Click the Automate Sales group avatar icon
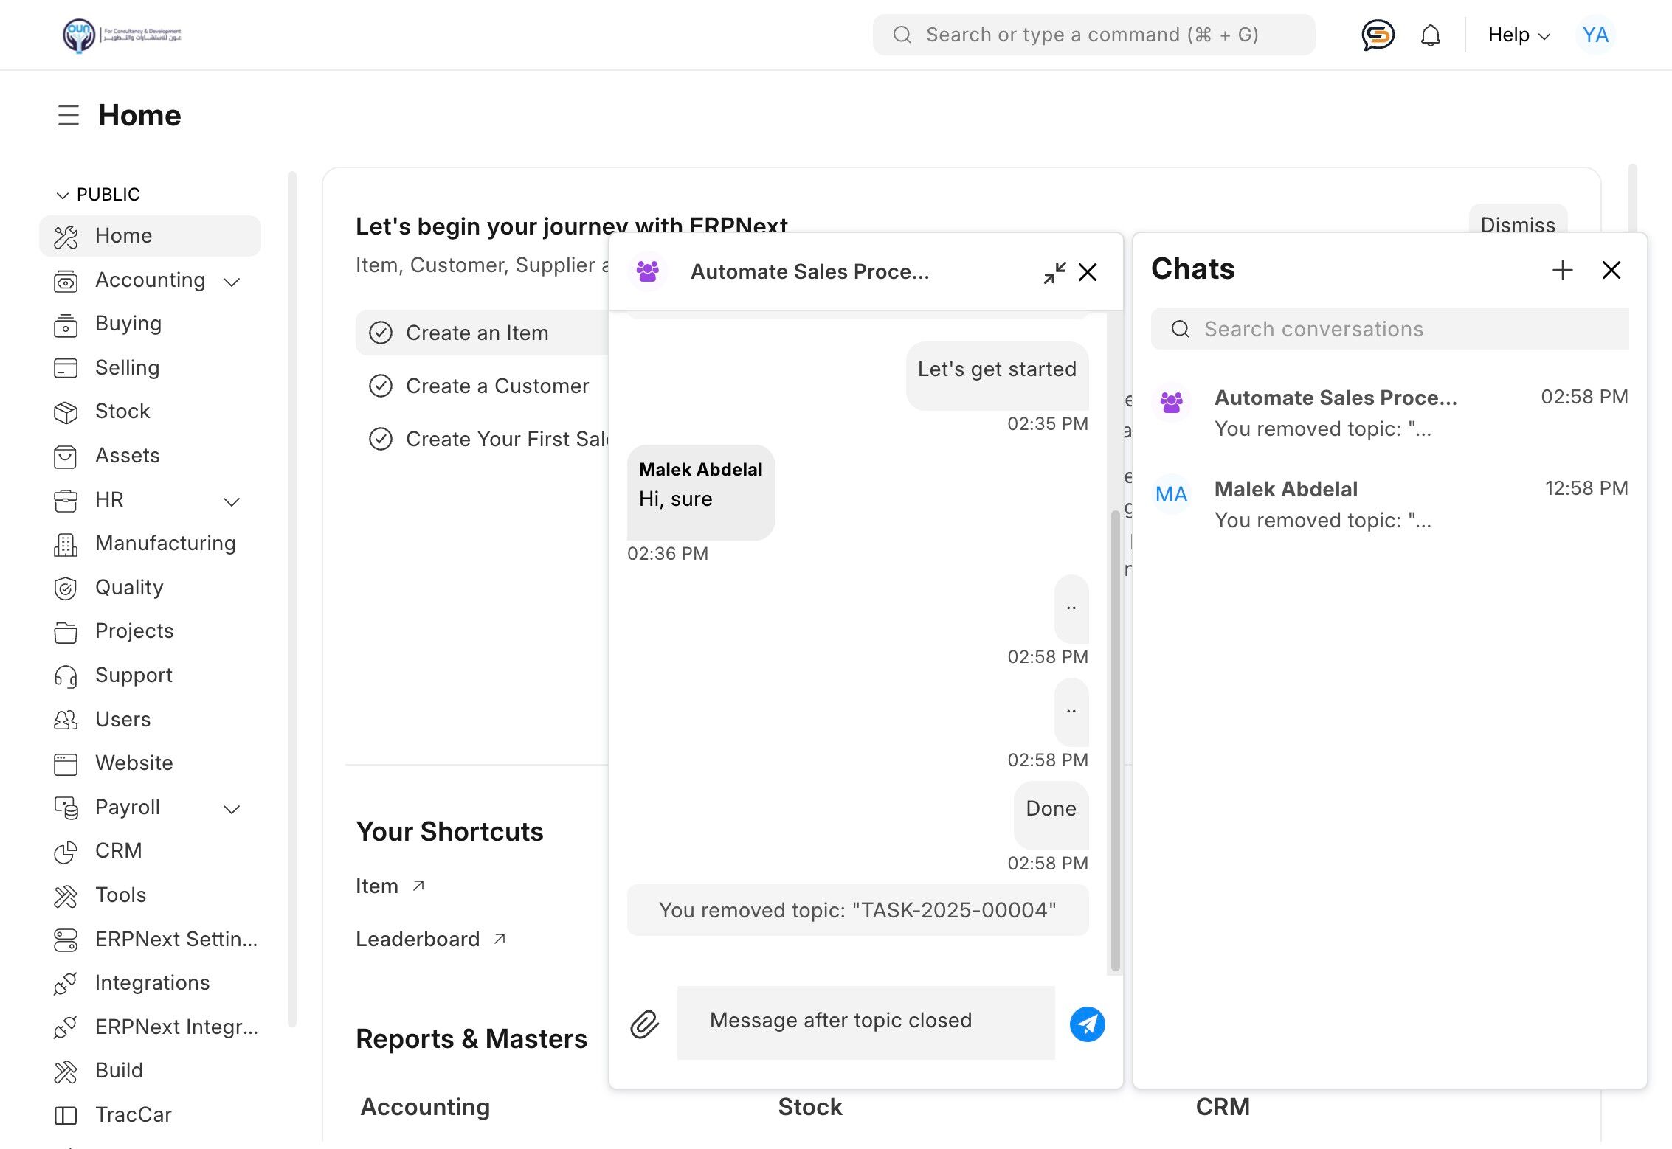Image resolution: width=1672 pixels, height=1149 pixels. coord(648,271)
